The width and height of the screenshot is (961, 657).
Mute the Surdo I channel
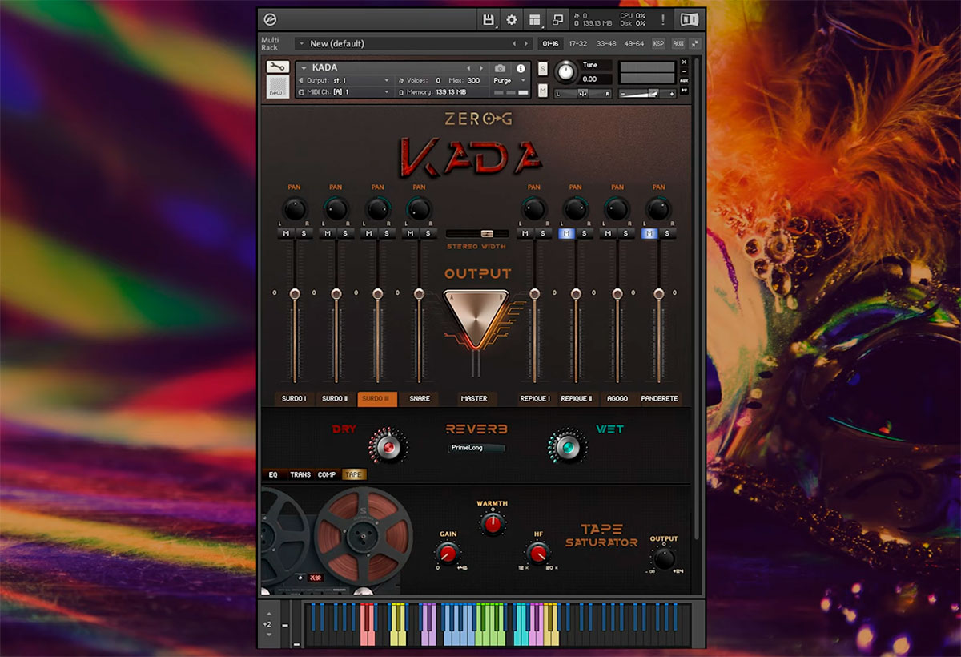tap(287, 233)
